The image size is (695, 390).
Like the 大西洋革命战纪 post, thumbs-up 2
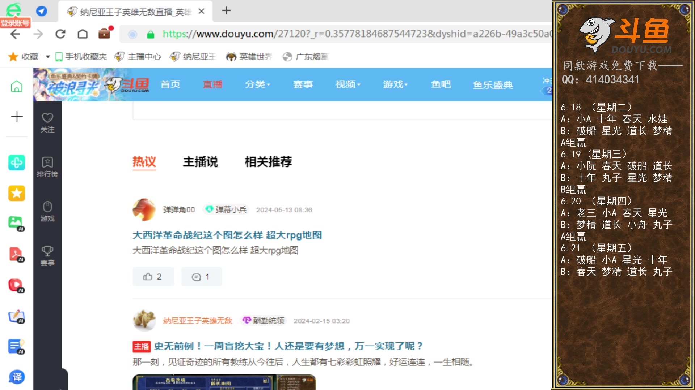tap(153, 277)
